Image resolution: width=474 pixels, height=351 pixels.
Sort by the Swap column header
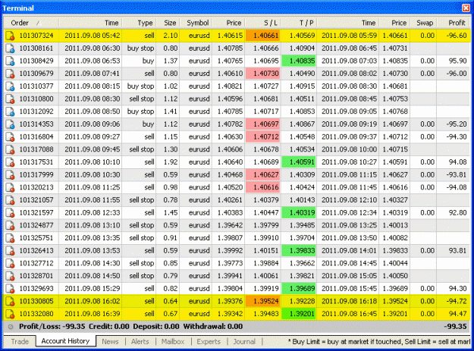[423, 23]
